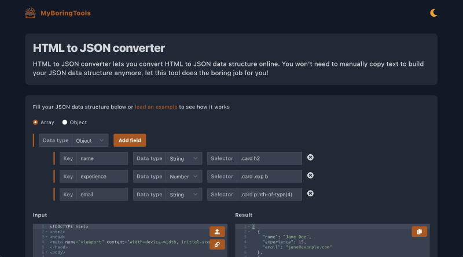Click the "name": "Jane Doe" result line

286,237
